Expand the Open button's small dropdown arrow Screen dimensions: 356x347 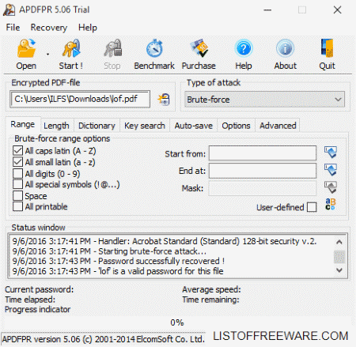pyautogui.click(x=47, y=55)
